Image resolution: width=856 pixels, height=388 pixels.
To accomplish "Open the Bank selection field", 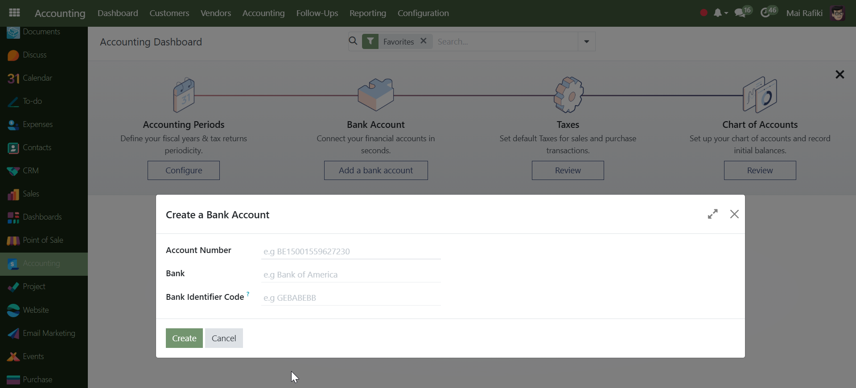I will coord(350,274).
